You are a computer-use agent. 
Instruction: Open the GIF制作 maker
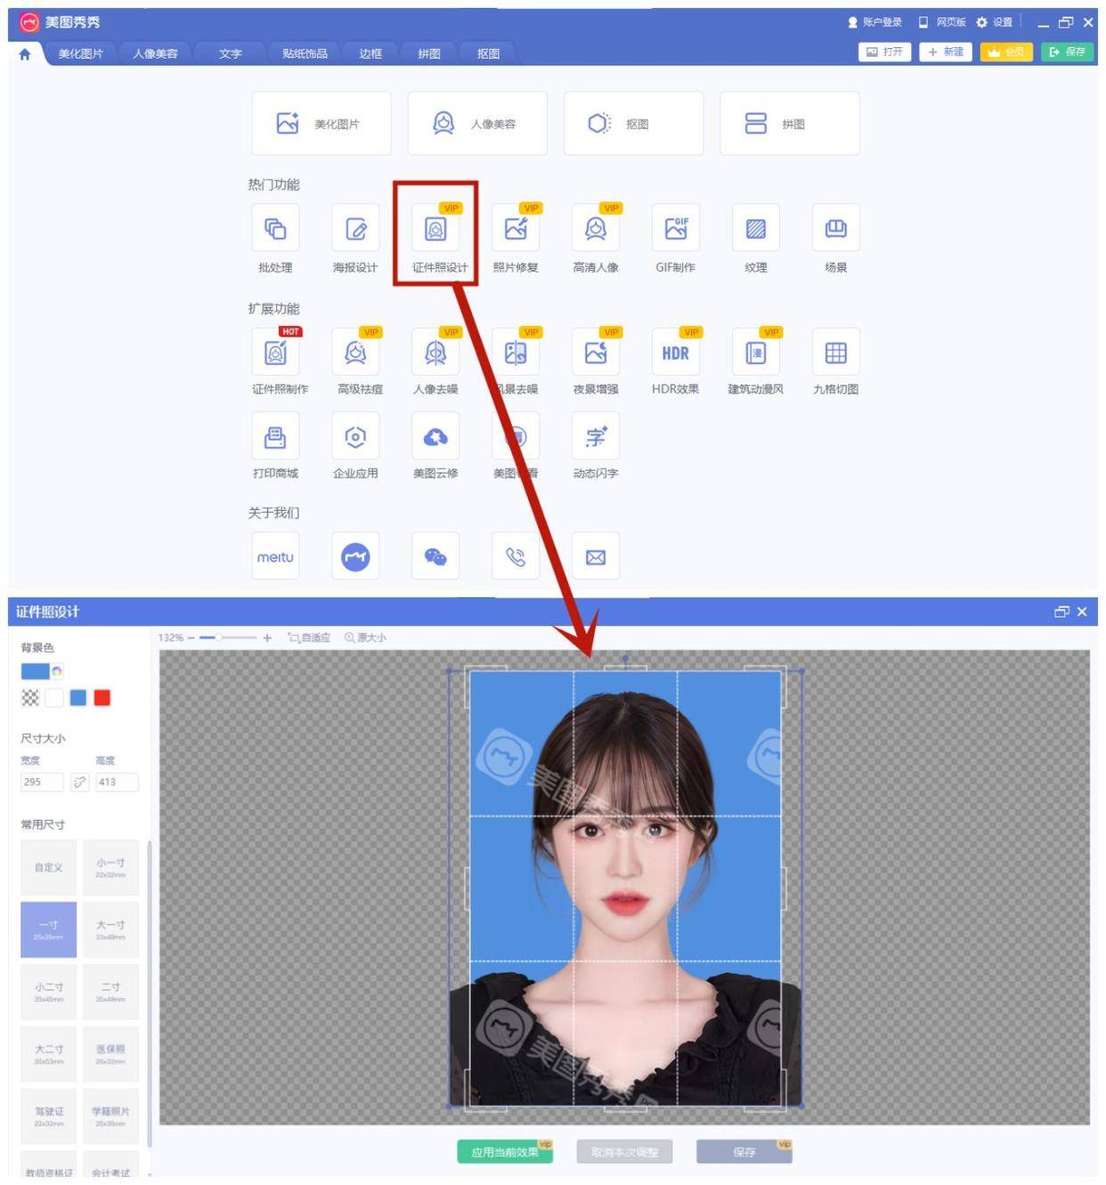(x=676, y=230)
